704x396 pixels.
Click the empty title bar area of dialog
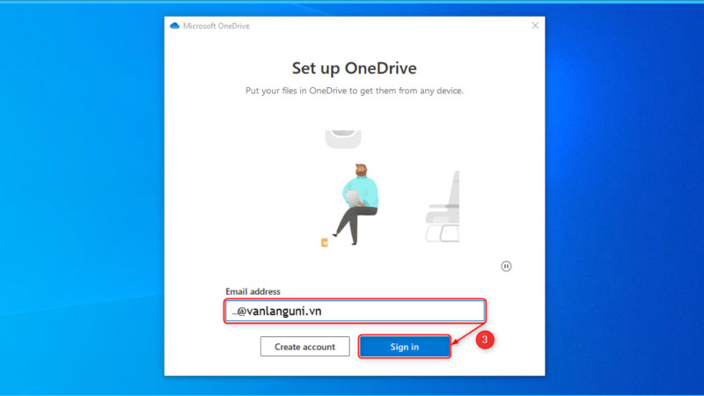pyautogui.click(x=386, y=26)
